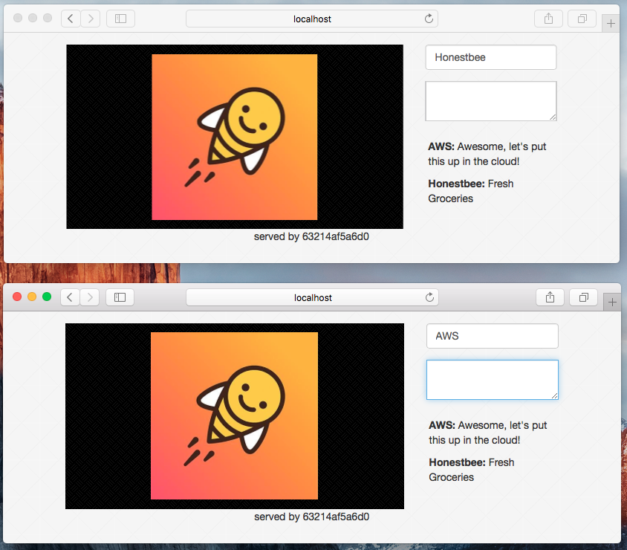Minimize the bottom Safari window with the yellow button
Screen dimensions: 627x550
(x=32, y=297)
